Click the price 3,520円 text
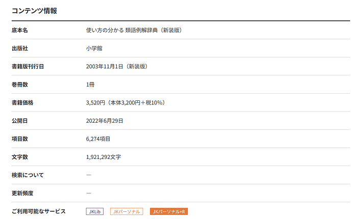Image resolution: width=352 pixels, height=219 pixels. point(95,103)
